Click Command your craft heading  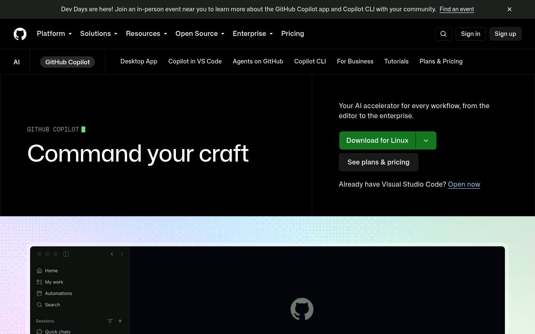point(138,153)
